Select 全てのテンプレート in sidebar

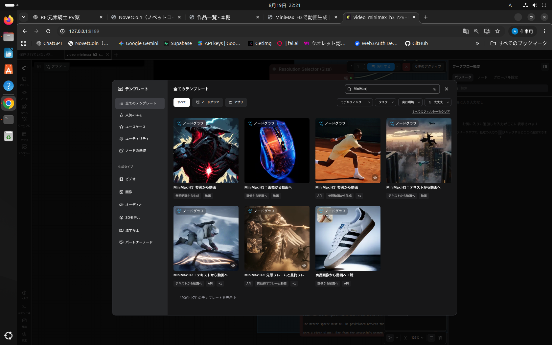[140, 103]
